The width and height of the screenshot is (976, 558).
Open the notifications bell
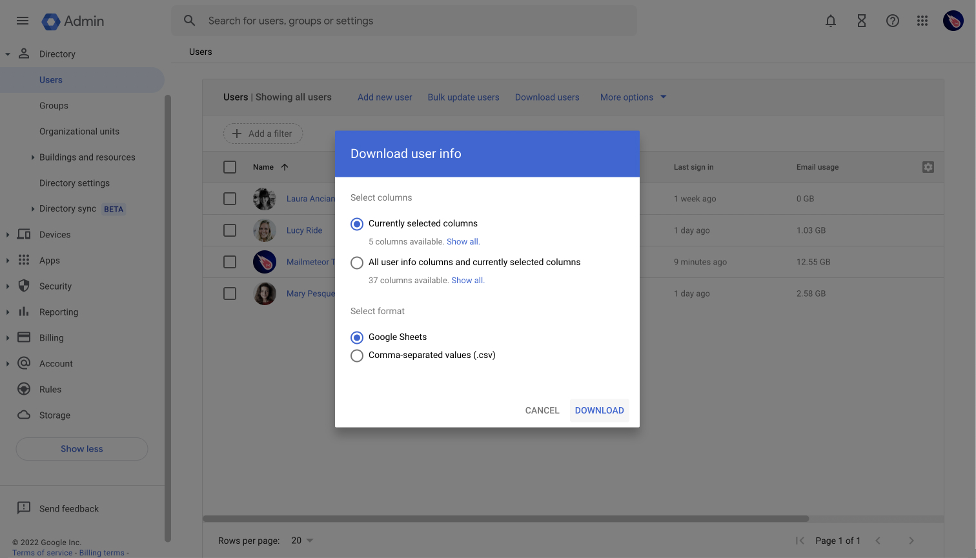[830, 20]
